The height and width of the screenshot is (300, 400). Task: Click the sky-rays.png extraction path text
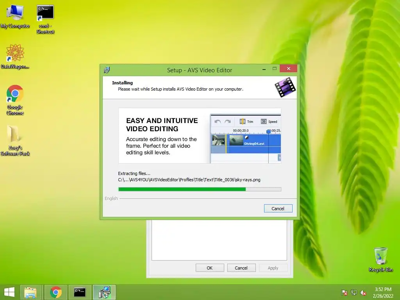[189, 180]
